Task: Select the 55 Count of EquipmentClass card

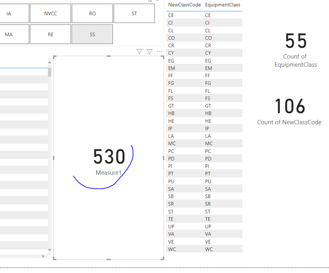Action: 296,50
